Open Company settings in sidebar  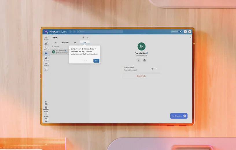click(46, 109)
